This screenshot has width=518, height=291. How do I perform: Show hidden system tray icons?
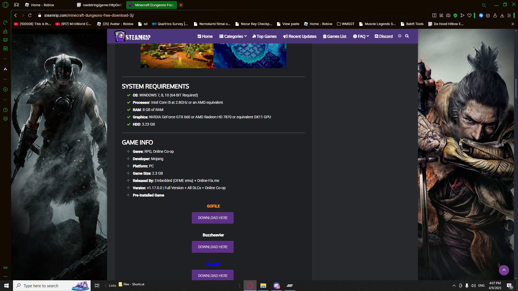click(x=454, y=286)
